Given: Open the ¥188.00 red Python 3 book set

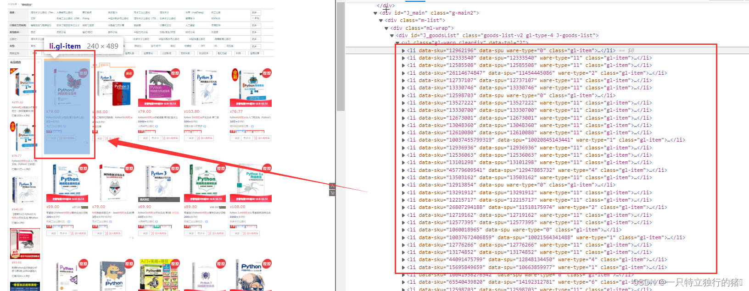Looking at the screenshot, I should [113, 88].
